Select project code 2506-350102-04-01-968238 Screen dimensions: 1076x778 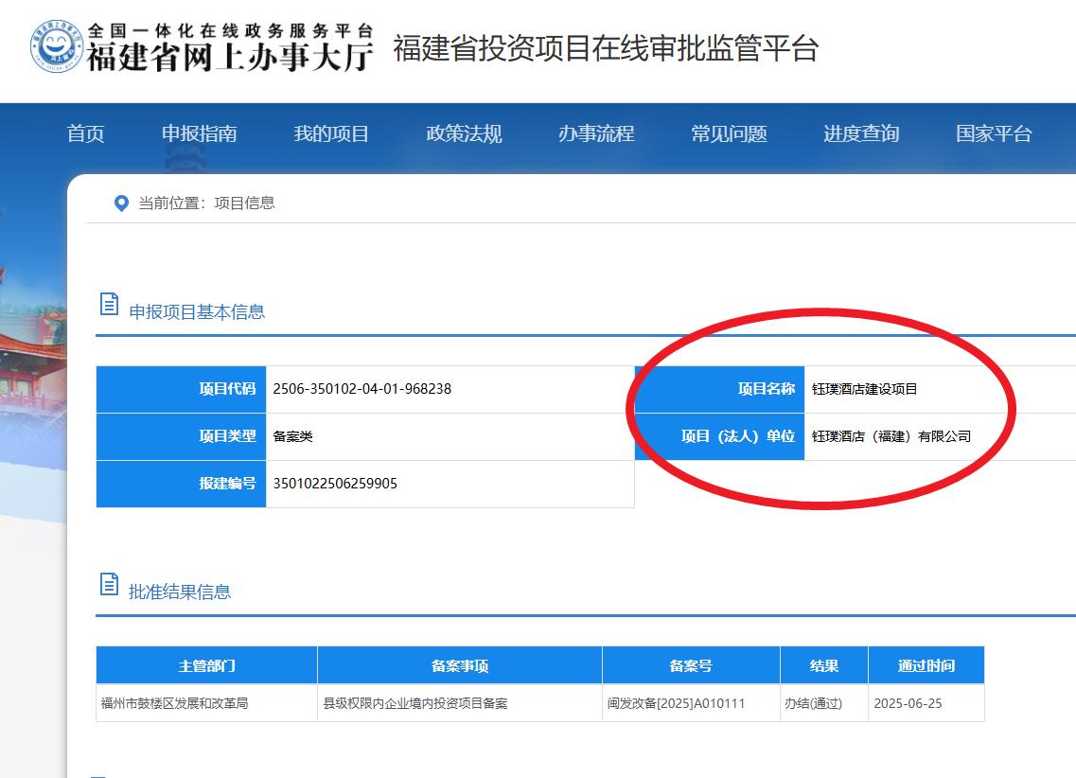(362, 389)
